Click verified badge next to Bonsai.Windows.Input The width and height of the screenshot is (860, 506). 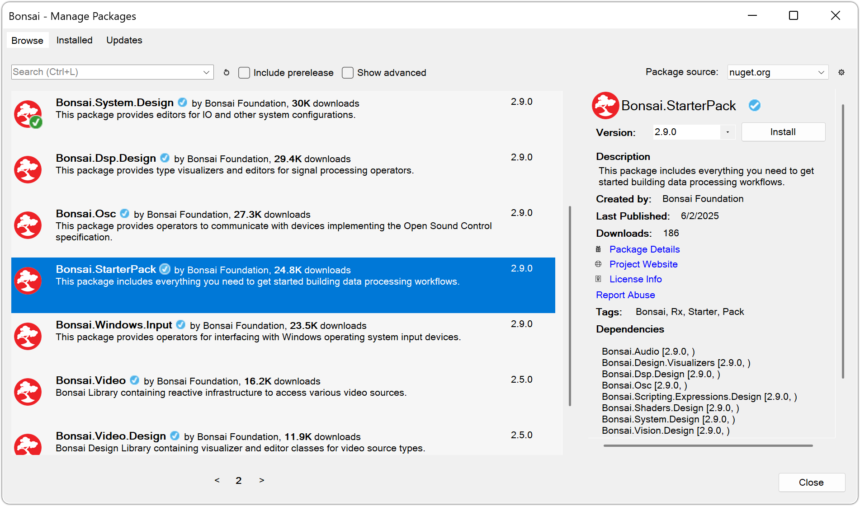coord(181,325)
